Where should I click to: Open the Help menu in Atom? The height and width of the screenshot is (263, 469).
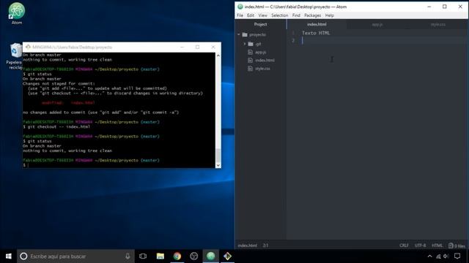pyautogui.click(x=329, y=15)
